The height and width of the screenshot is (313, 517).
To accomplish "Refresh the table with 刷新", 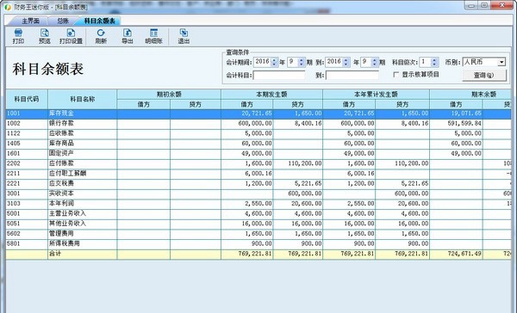I will click(x=101, y=36).
